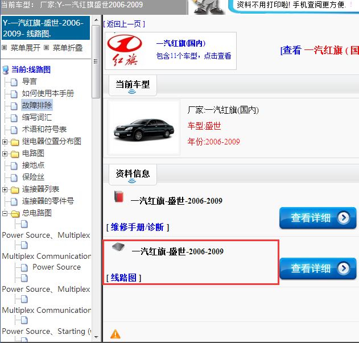This screenshot has height=343, width=359.
Task: Click the 保险丝 page icon
Action: coord(14,177)
